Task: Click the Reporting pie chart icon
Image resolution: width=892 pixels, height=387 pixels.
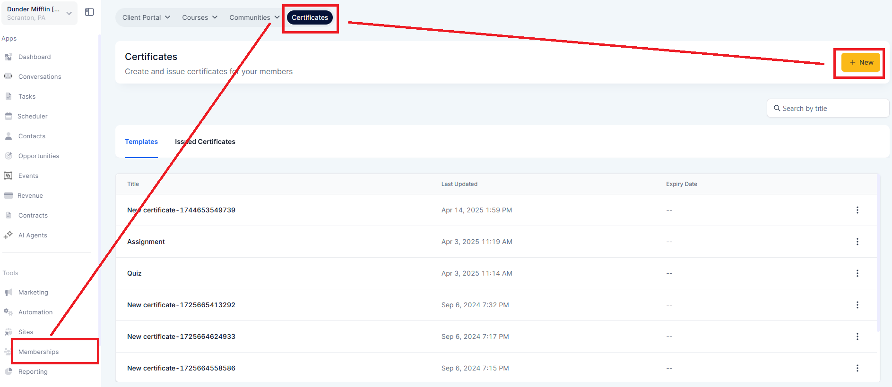Action: 9,371
